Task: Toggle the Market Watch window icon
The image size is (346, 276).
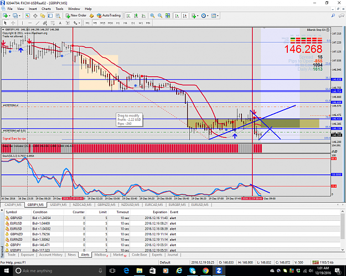Action: pos(27,15)
